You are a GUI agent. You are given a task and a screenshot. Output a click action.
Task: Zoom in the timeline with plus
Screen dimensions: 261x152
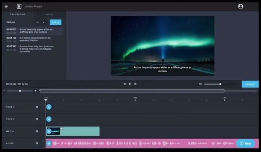(36, 91)
